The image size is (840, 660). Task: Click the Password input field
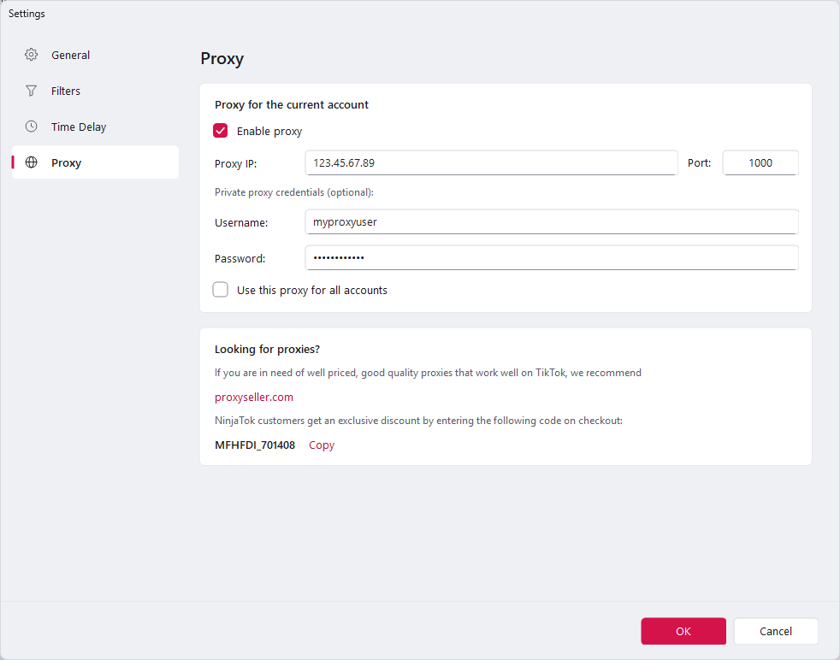point(552,257)
